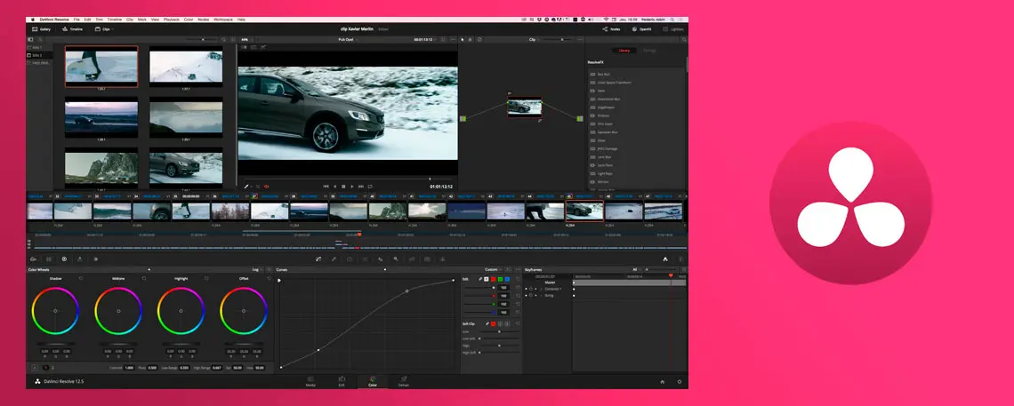Open the Workspace menu

click(224, 20)
